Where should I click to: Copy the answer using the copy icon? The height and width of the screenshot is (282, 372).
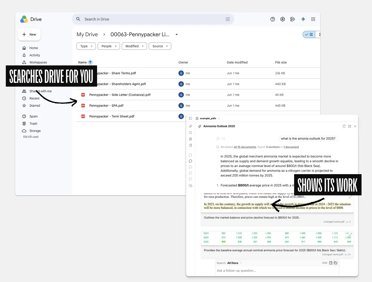pos(218,139)
